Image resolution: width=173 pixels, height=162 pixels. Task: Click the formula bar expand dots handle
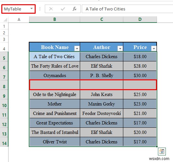coord(40,9)
